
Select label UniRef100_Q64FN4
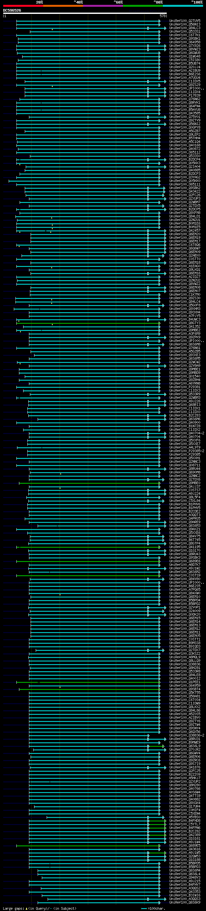pyautogui.click(x=185, y=106)
